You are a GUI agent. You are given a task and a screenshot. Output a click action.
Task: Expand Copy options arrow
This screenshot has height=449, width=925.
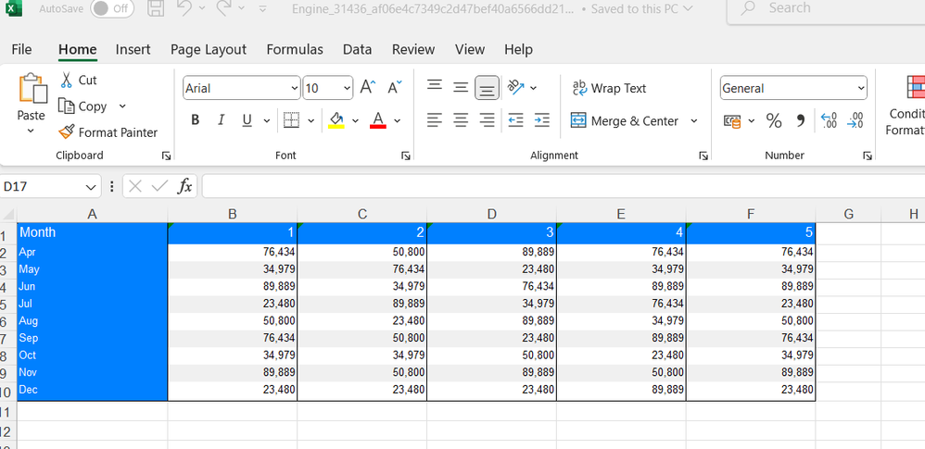pos(122,106)
